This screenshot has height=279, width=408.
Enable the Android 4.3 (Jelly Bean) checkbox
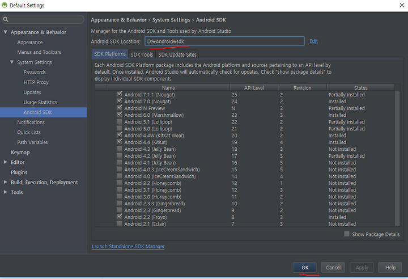[119, 149]
